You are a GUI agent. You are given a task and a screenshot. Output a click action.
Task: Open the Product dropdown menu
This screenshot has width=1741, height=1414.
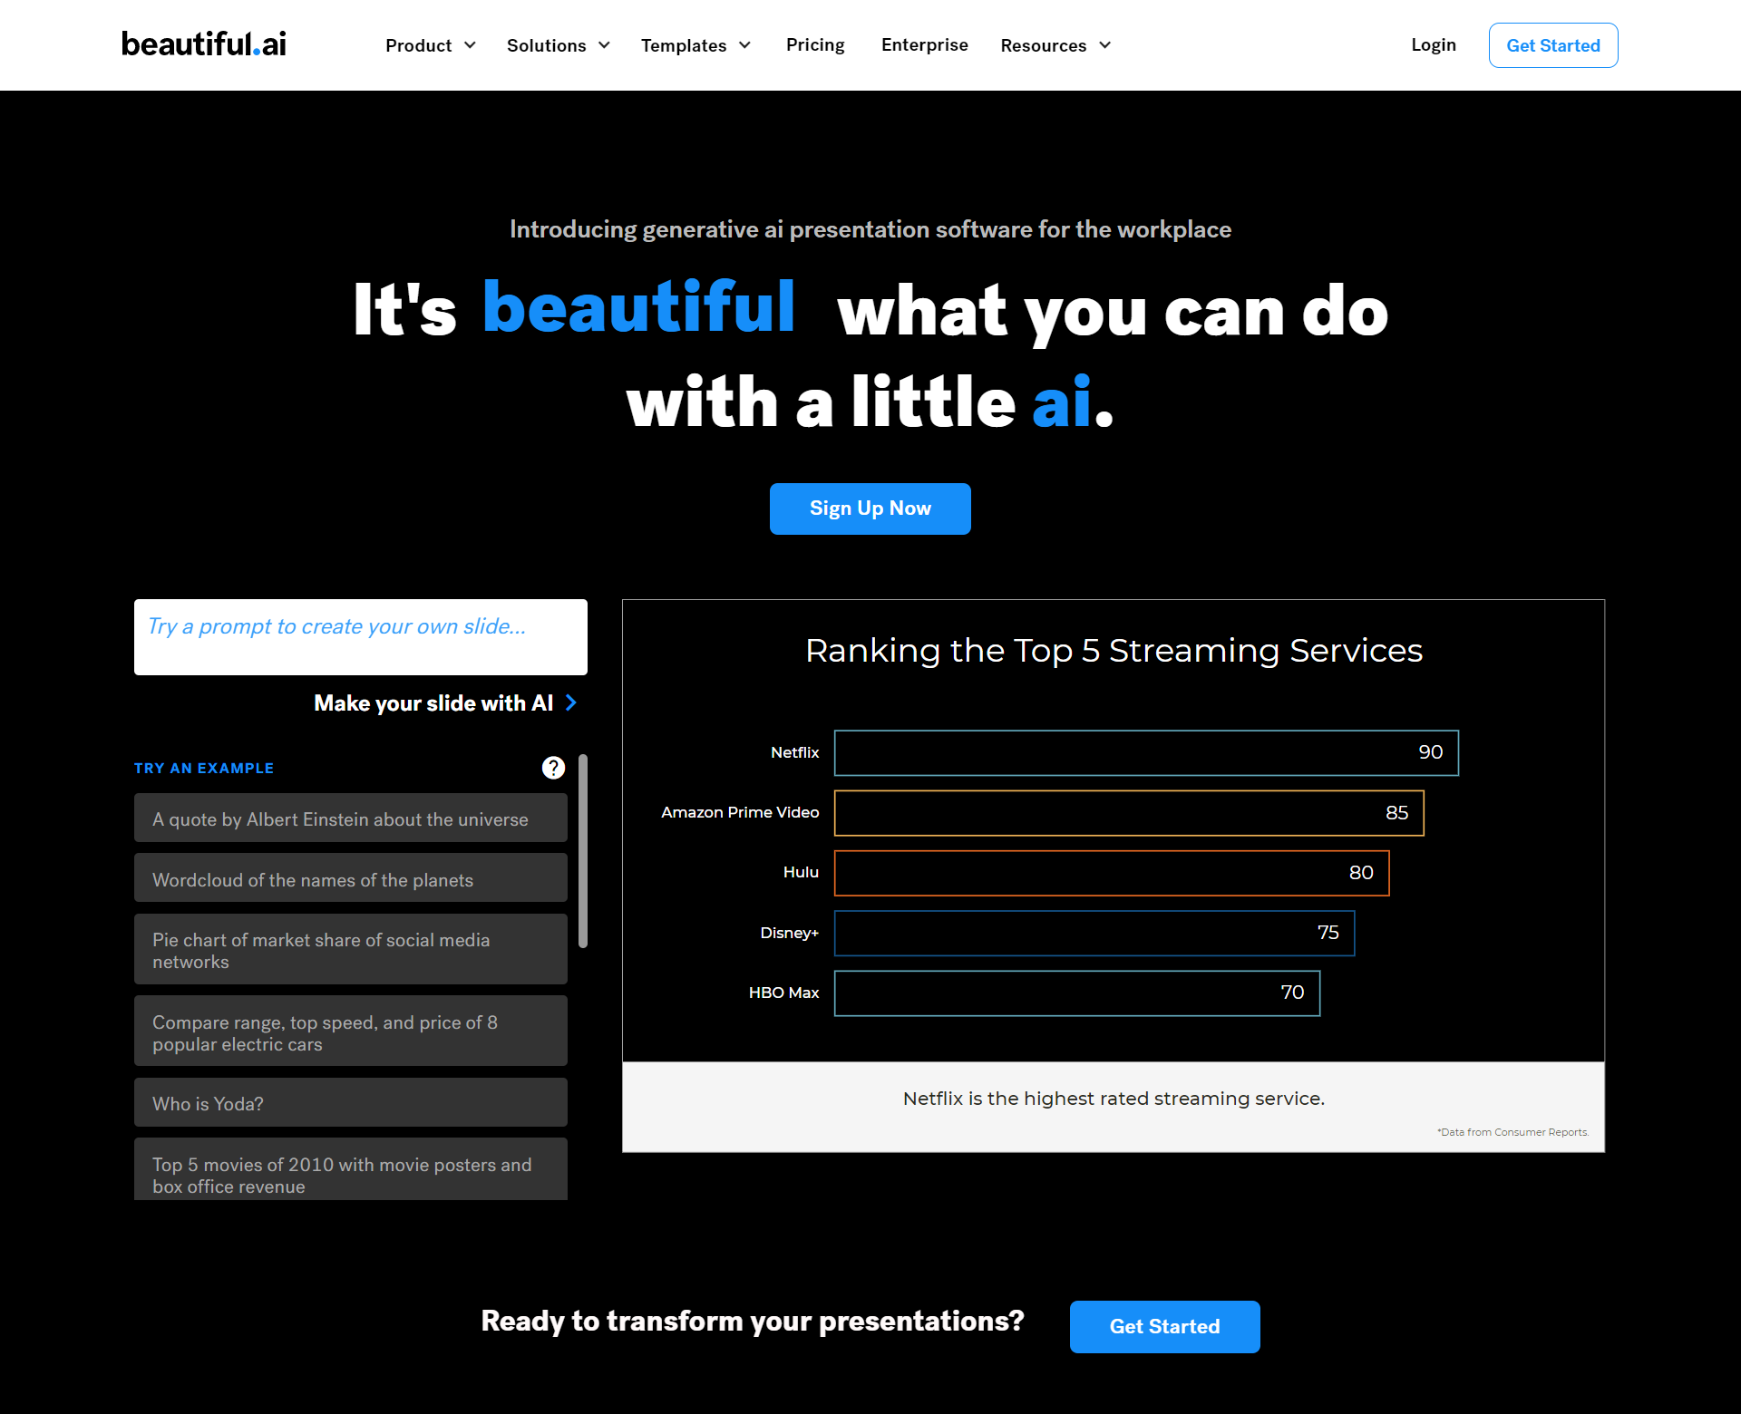(430, 44)
